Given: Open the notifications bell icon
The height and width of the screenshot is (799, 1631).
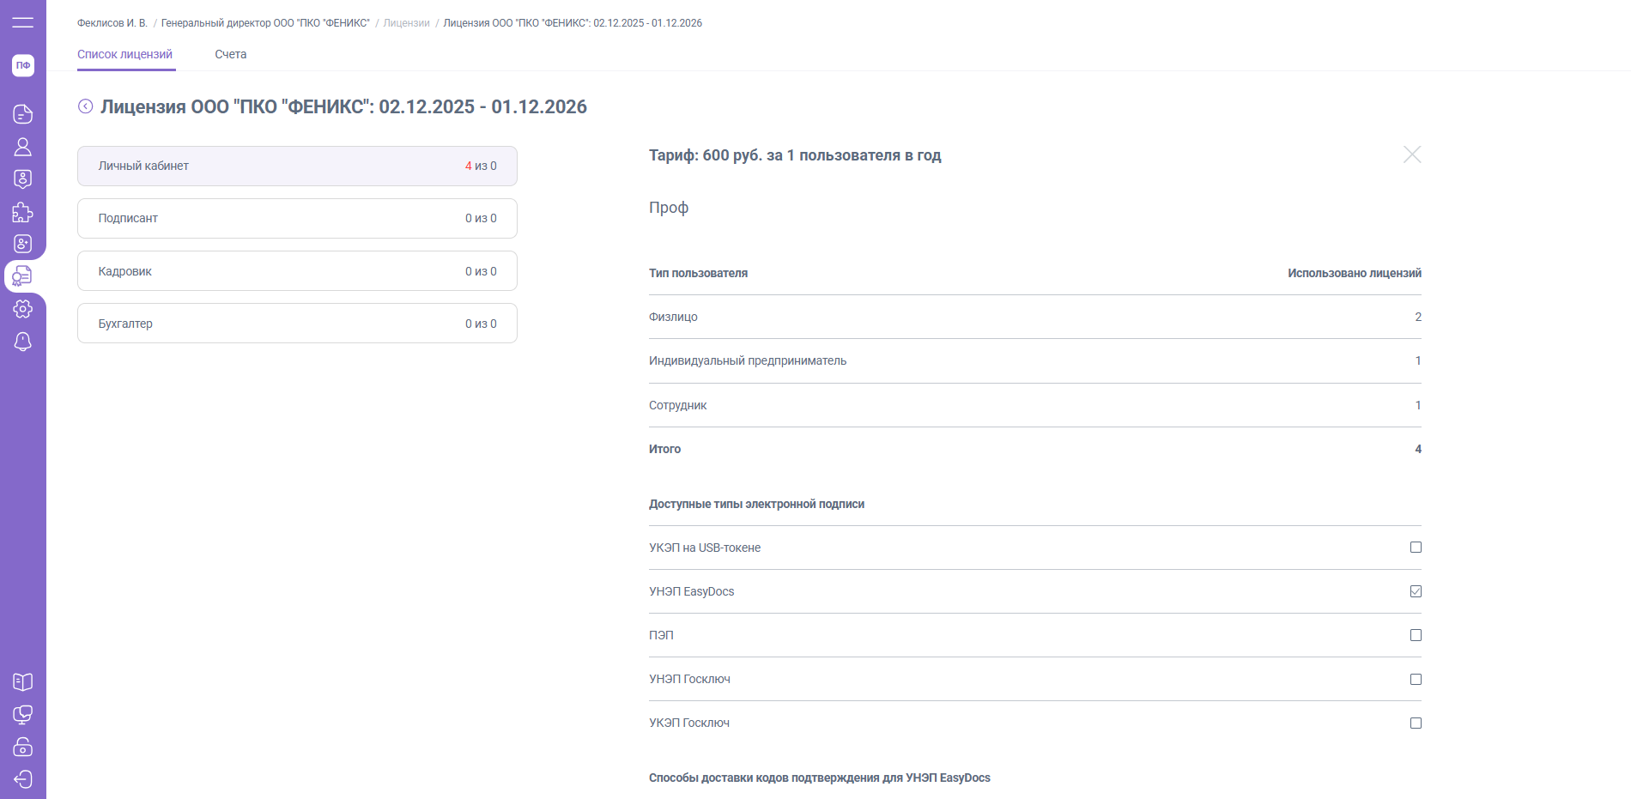Looking at the screenshot, I should (x=23, y=342).
